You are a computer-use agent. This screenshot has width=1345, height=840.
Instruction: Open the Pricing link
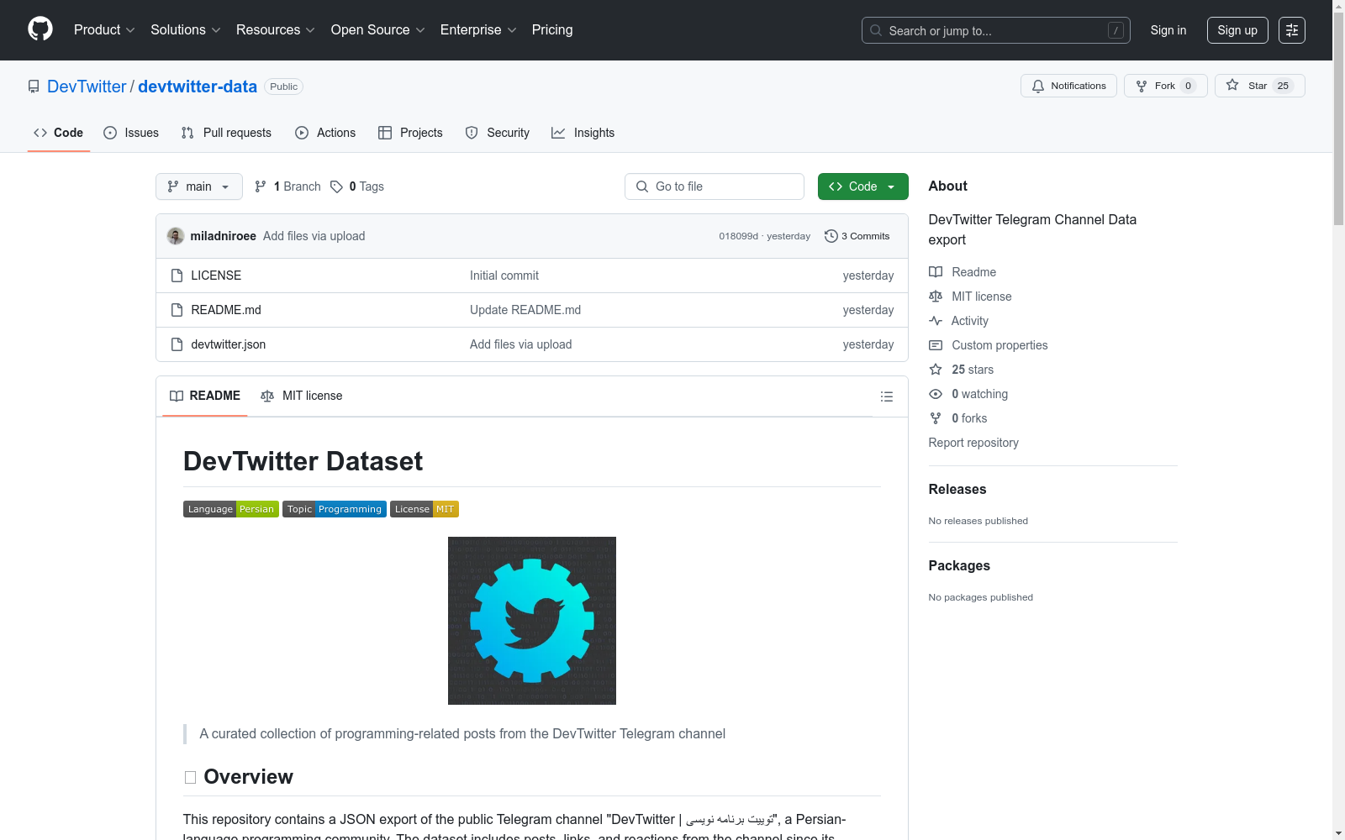pyautogui.click(x=552, y=30)
